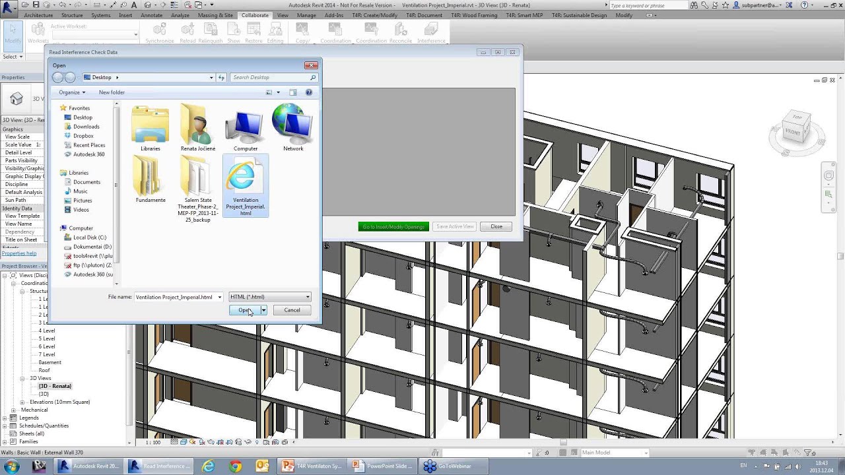
Task: Toggle the preview pane icon in Open dialog
Action: tap(293, 92)
